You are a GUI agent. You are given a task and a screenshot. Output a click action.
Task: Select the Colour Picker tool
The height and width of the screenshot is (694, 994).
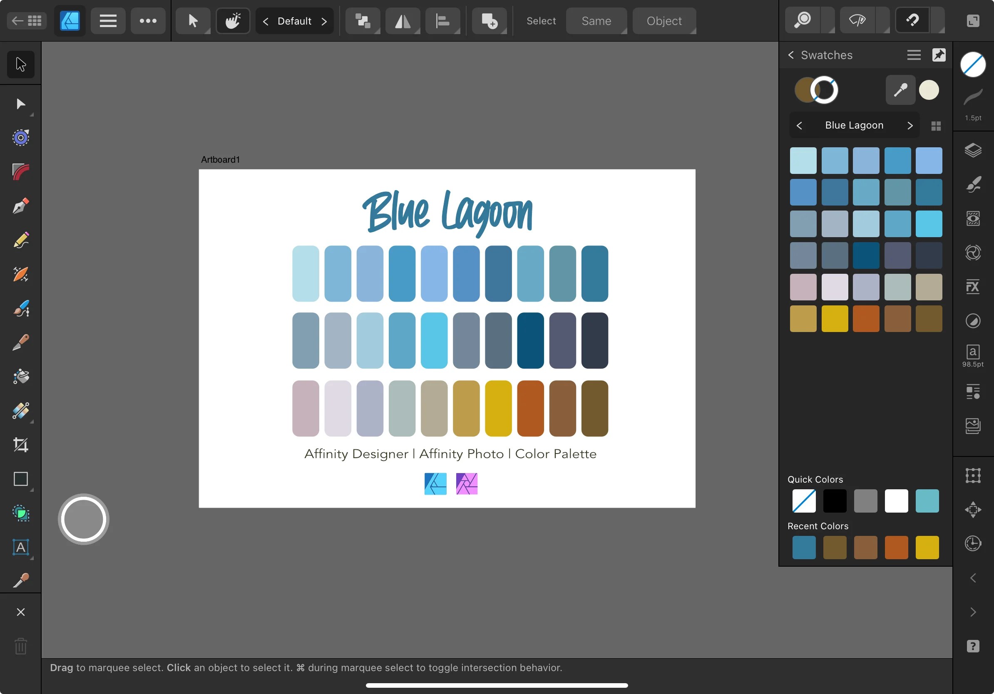(20, 580)
